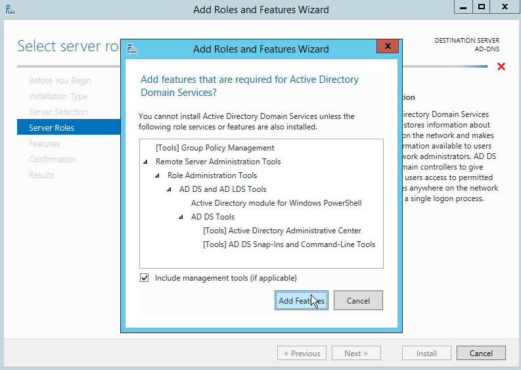Image resolution: width=521 pixels, height=370 pixels.
Task: Maximize the outer wizard window
Action: coord(482,7)
